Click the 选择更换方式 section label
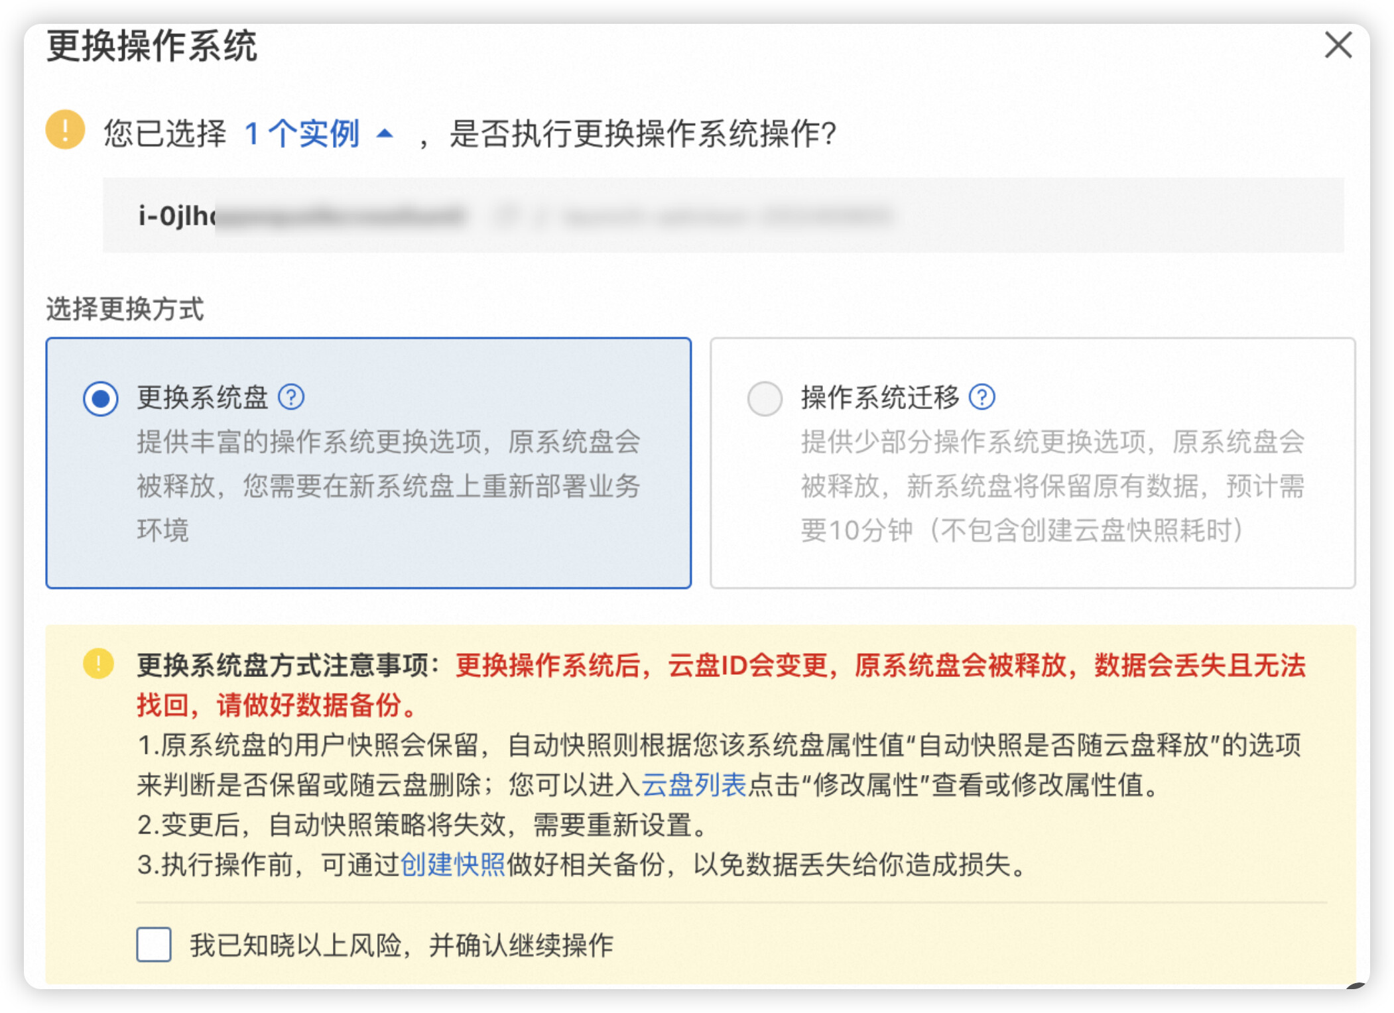The width and height of the screenshot is (1394, 1013). tap(125, 309)
